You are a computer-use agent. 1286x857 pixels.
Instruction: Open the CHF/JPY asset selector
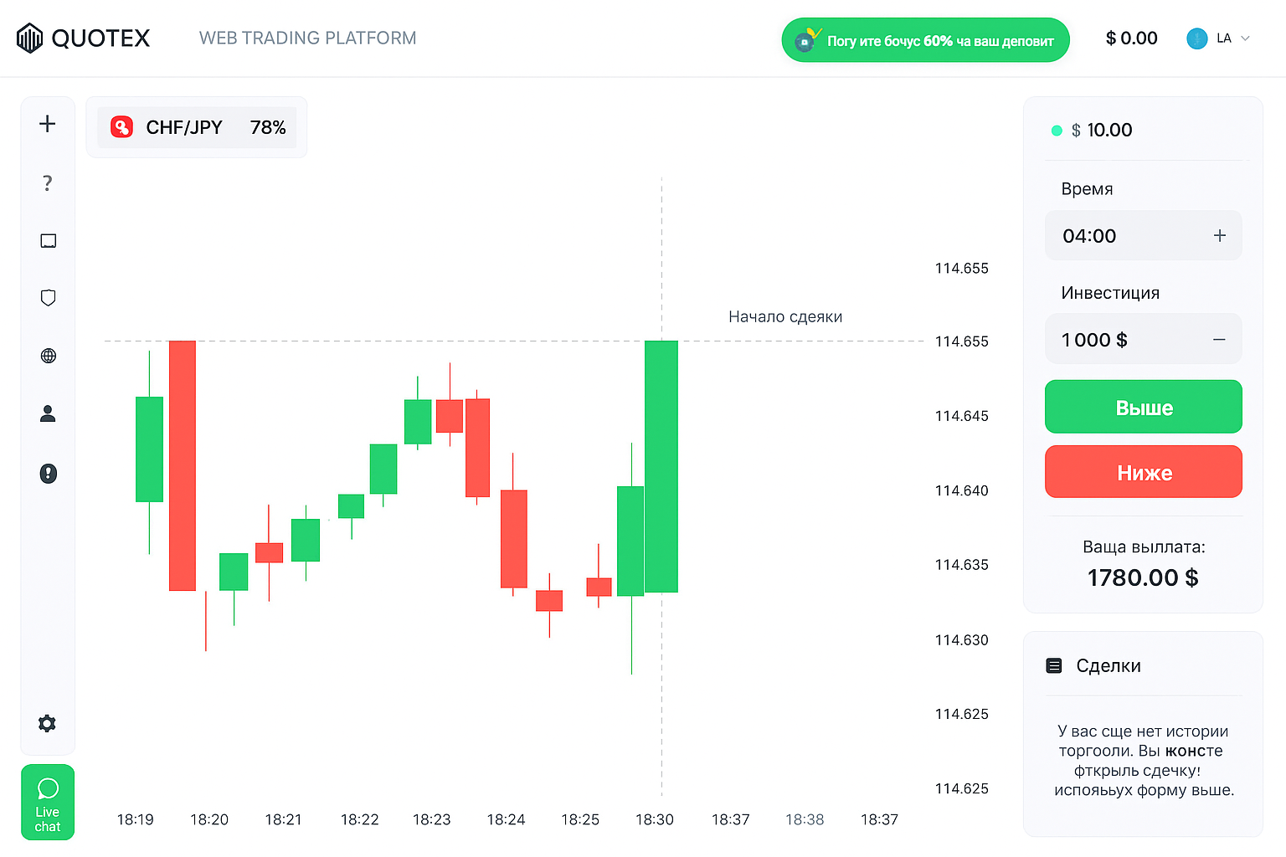[x=197, y=127]
